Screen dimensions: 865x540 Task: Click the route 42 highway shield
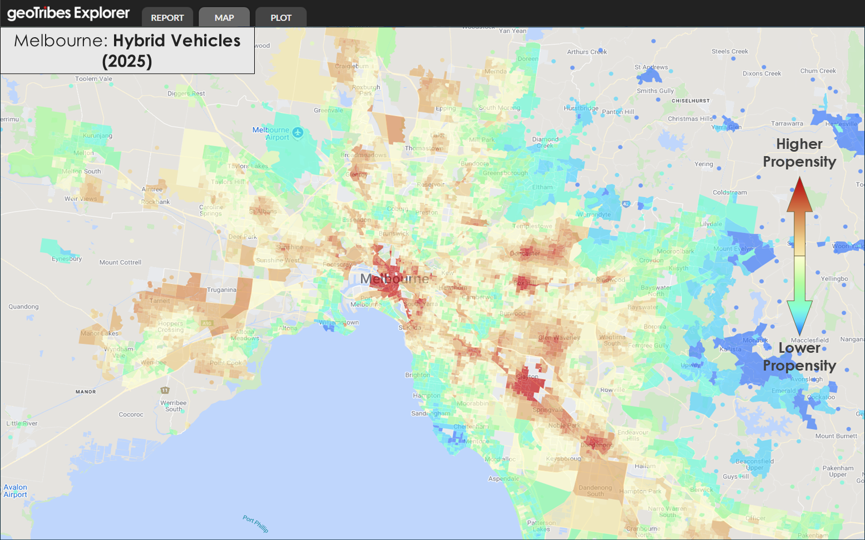[x=625, y=204]
